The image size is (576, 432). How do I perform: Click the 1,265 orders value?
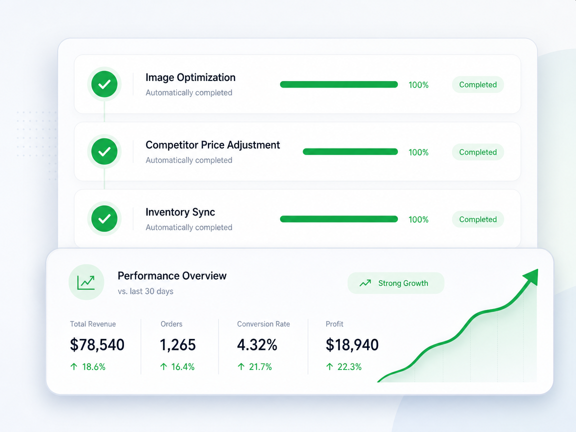tap(178, 344)
